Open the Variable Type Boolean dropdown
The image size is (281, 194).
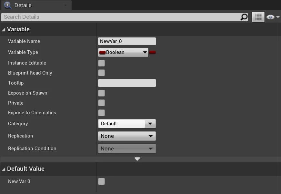point(123,52)
